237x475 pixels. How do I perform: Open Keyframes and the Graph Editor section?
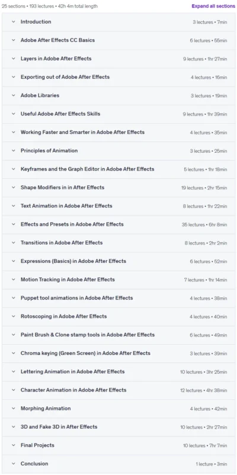(x=118, y=169)
